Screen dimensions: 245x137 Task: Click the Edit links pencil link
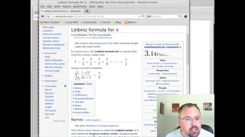pos(59,121)
